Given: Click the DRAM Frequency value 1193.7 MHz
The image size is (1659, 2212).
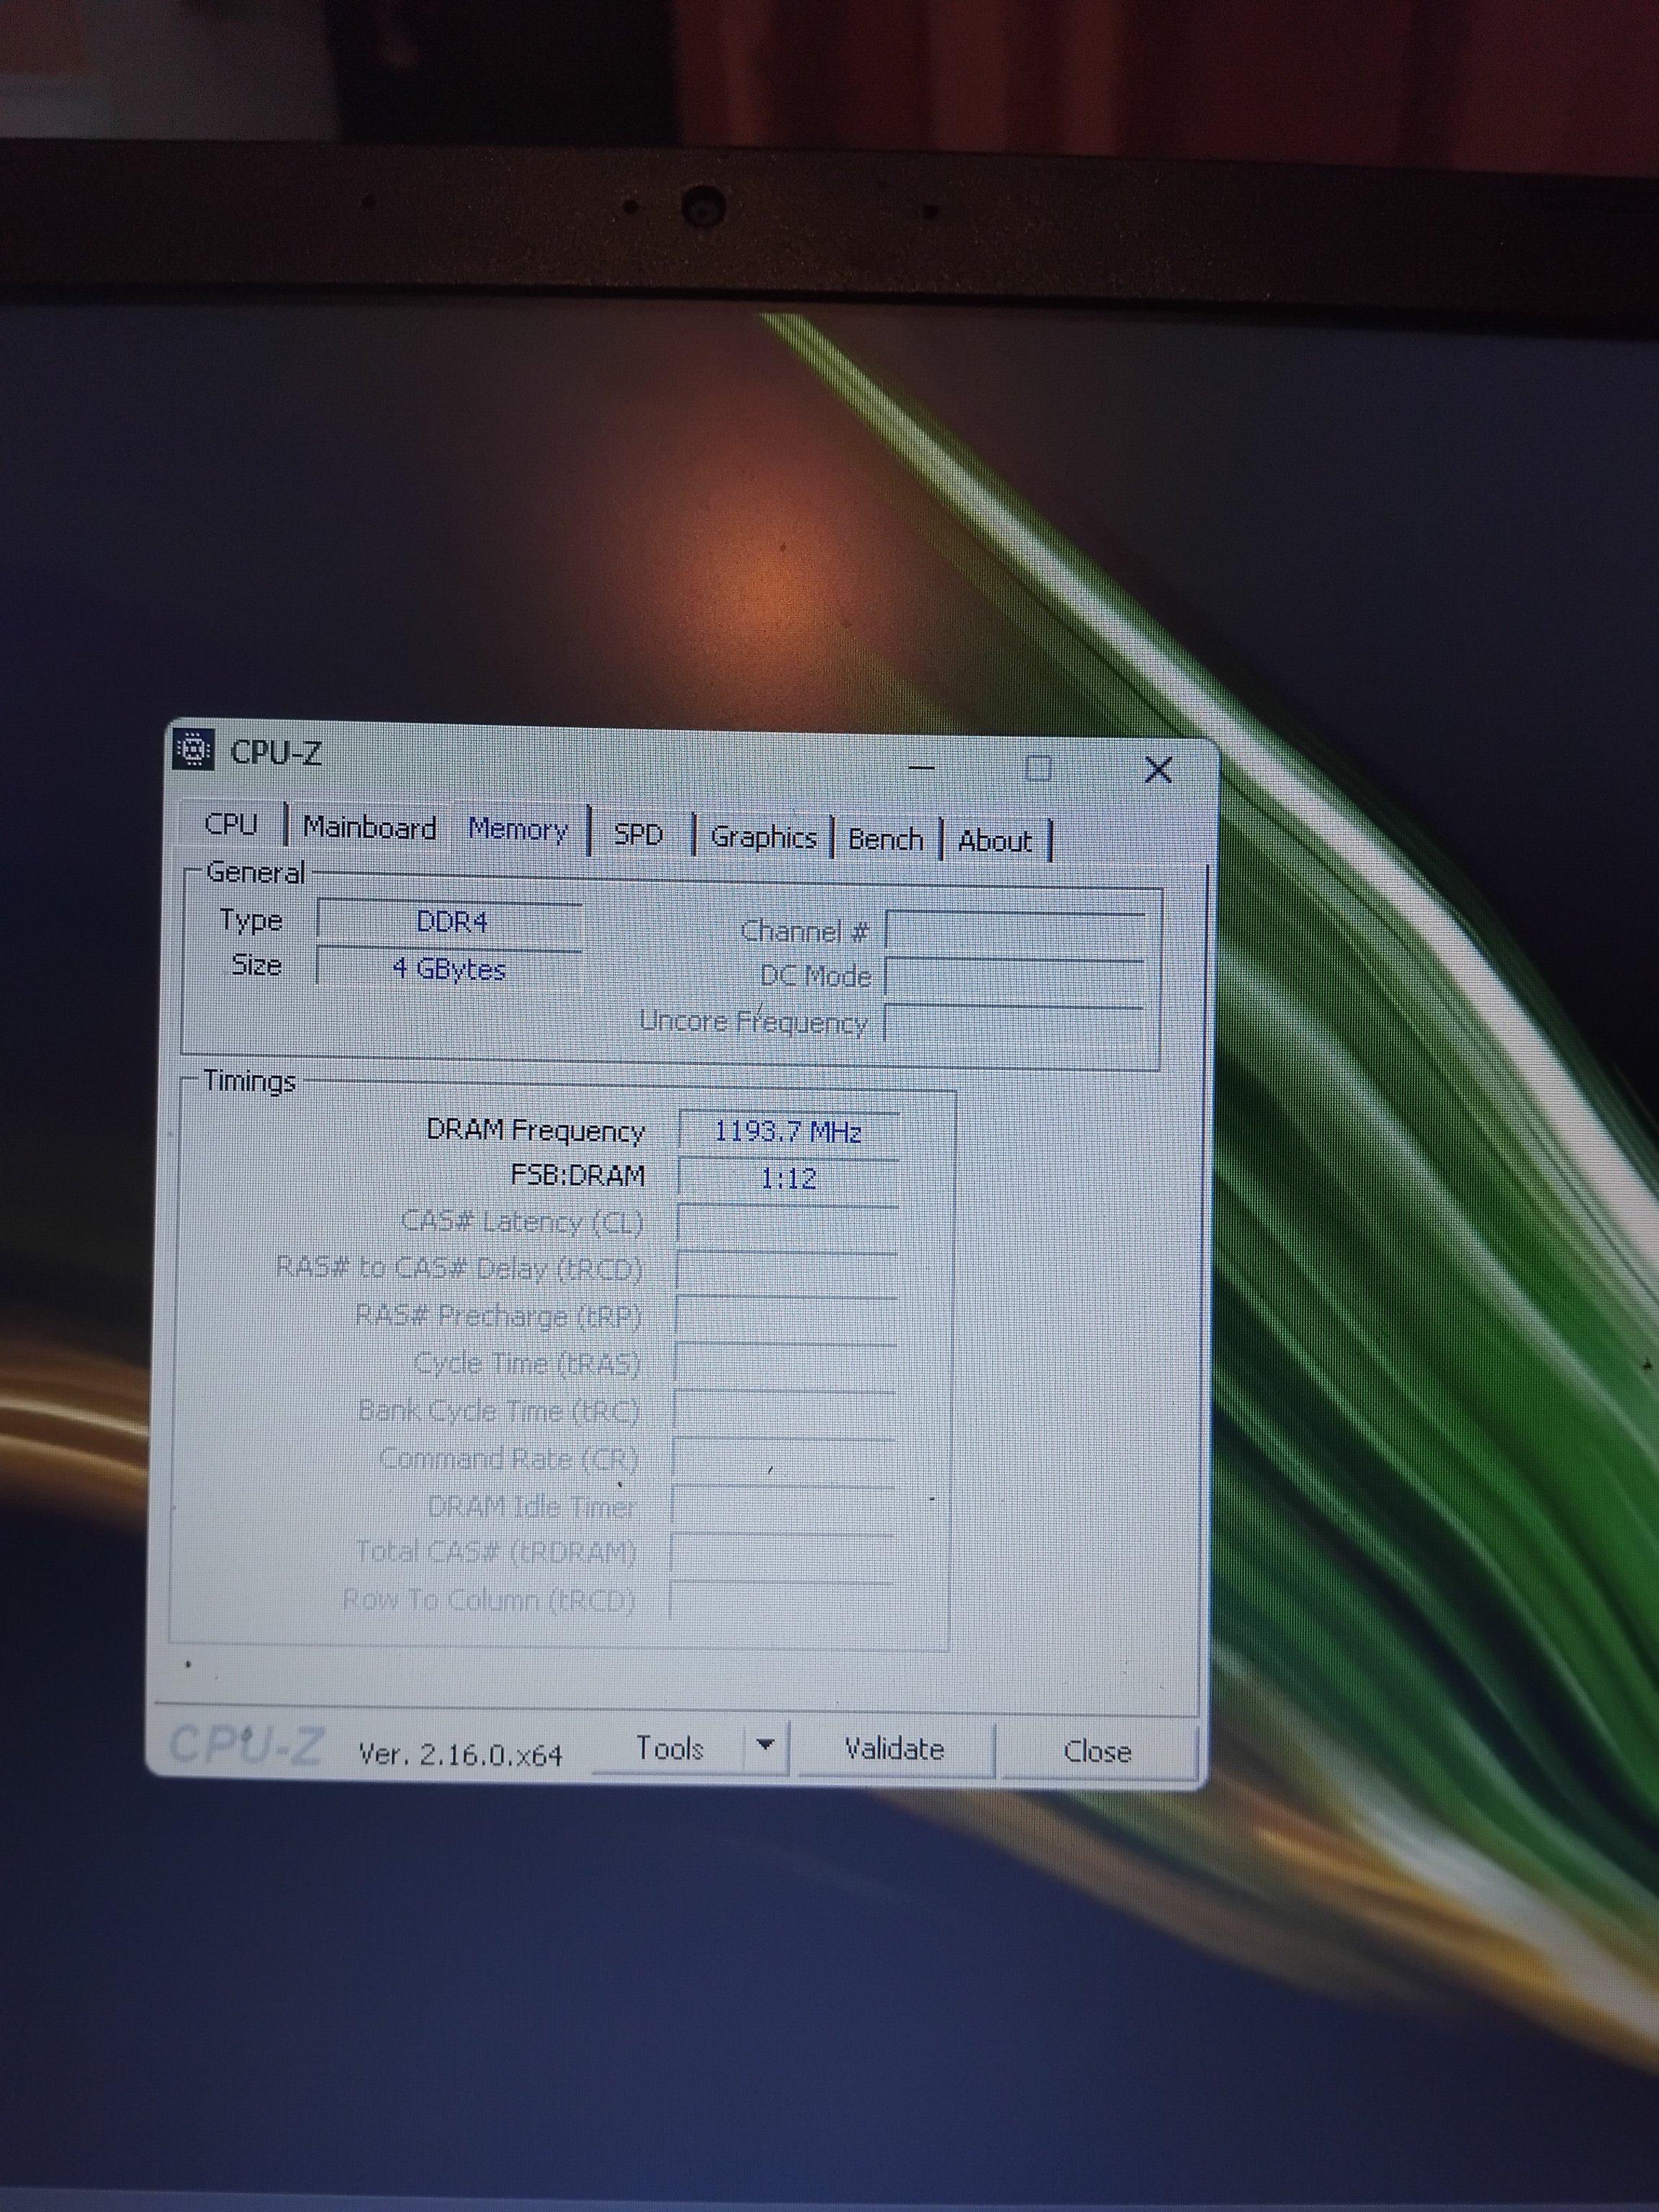Looking at the screenshot, I should click(788, 1132).
